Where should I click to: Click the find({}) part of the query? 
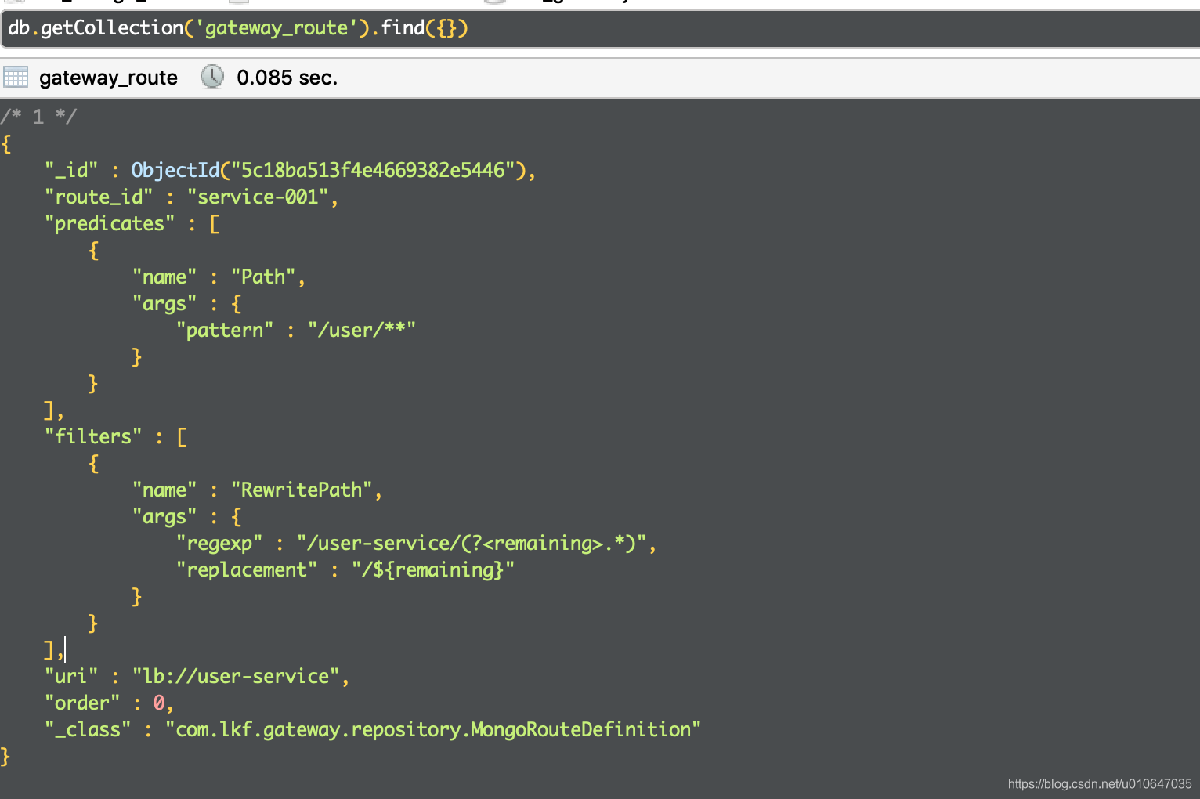point(425,29)
